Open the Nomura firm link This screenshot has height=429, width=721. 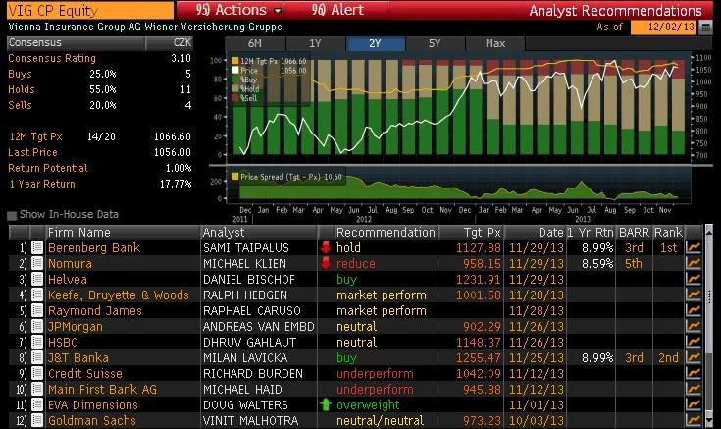point(70,264)
